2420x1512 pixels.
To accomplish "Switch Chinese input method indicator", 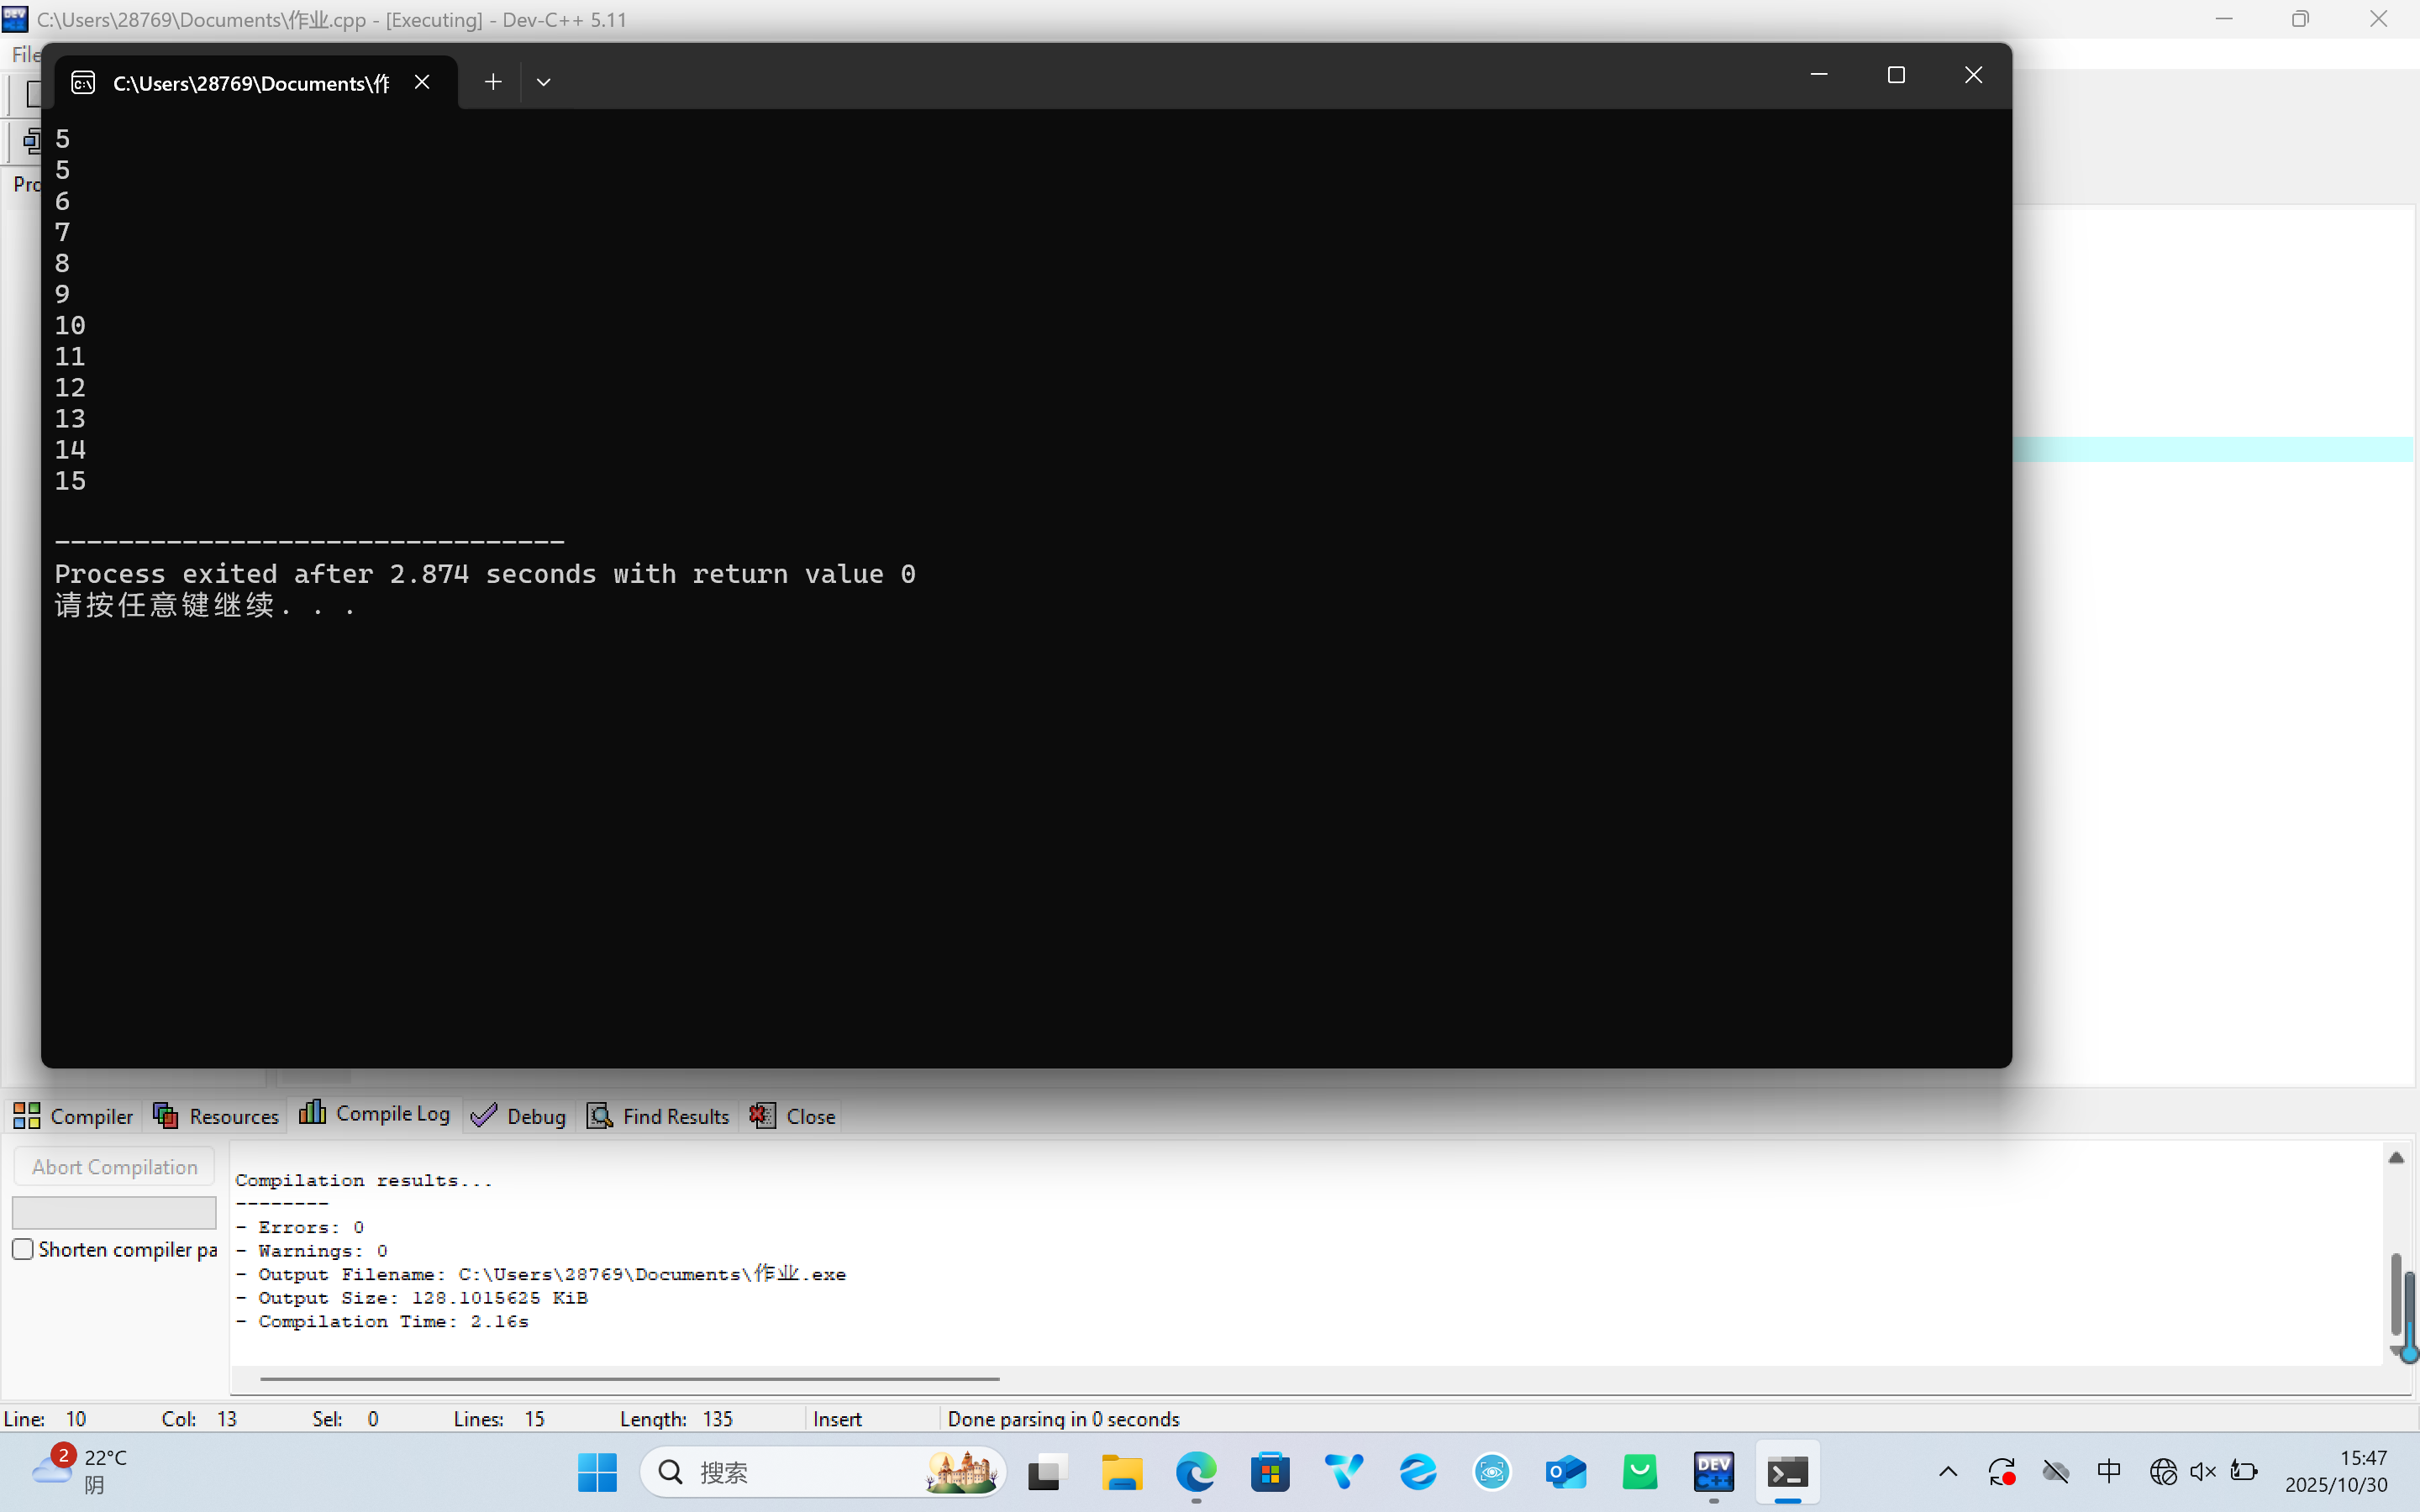I will 2109,1471.
